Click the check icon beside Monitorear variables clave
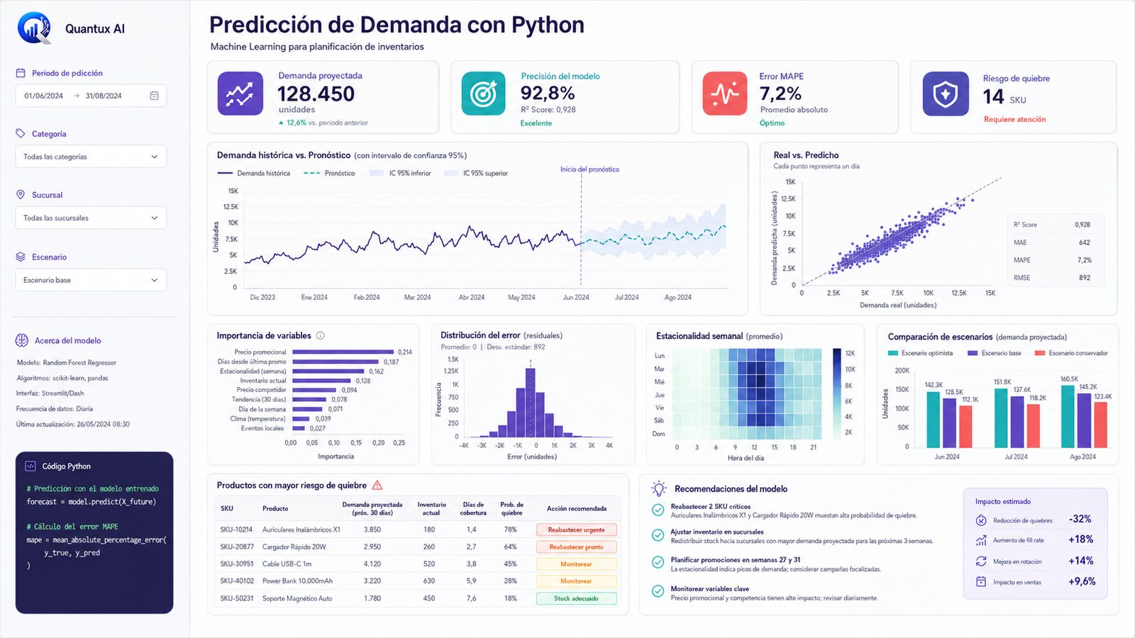This screenshot has width=1135, height=638. tap(658, 592)
